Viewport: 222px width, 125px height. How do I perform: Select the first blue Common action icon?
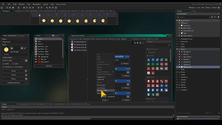[x=148, y=60]
